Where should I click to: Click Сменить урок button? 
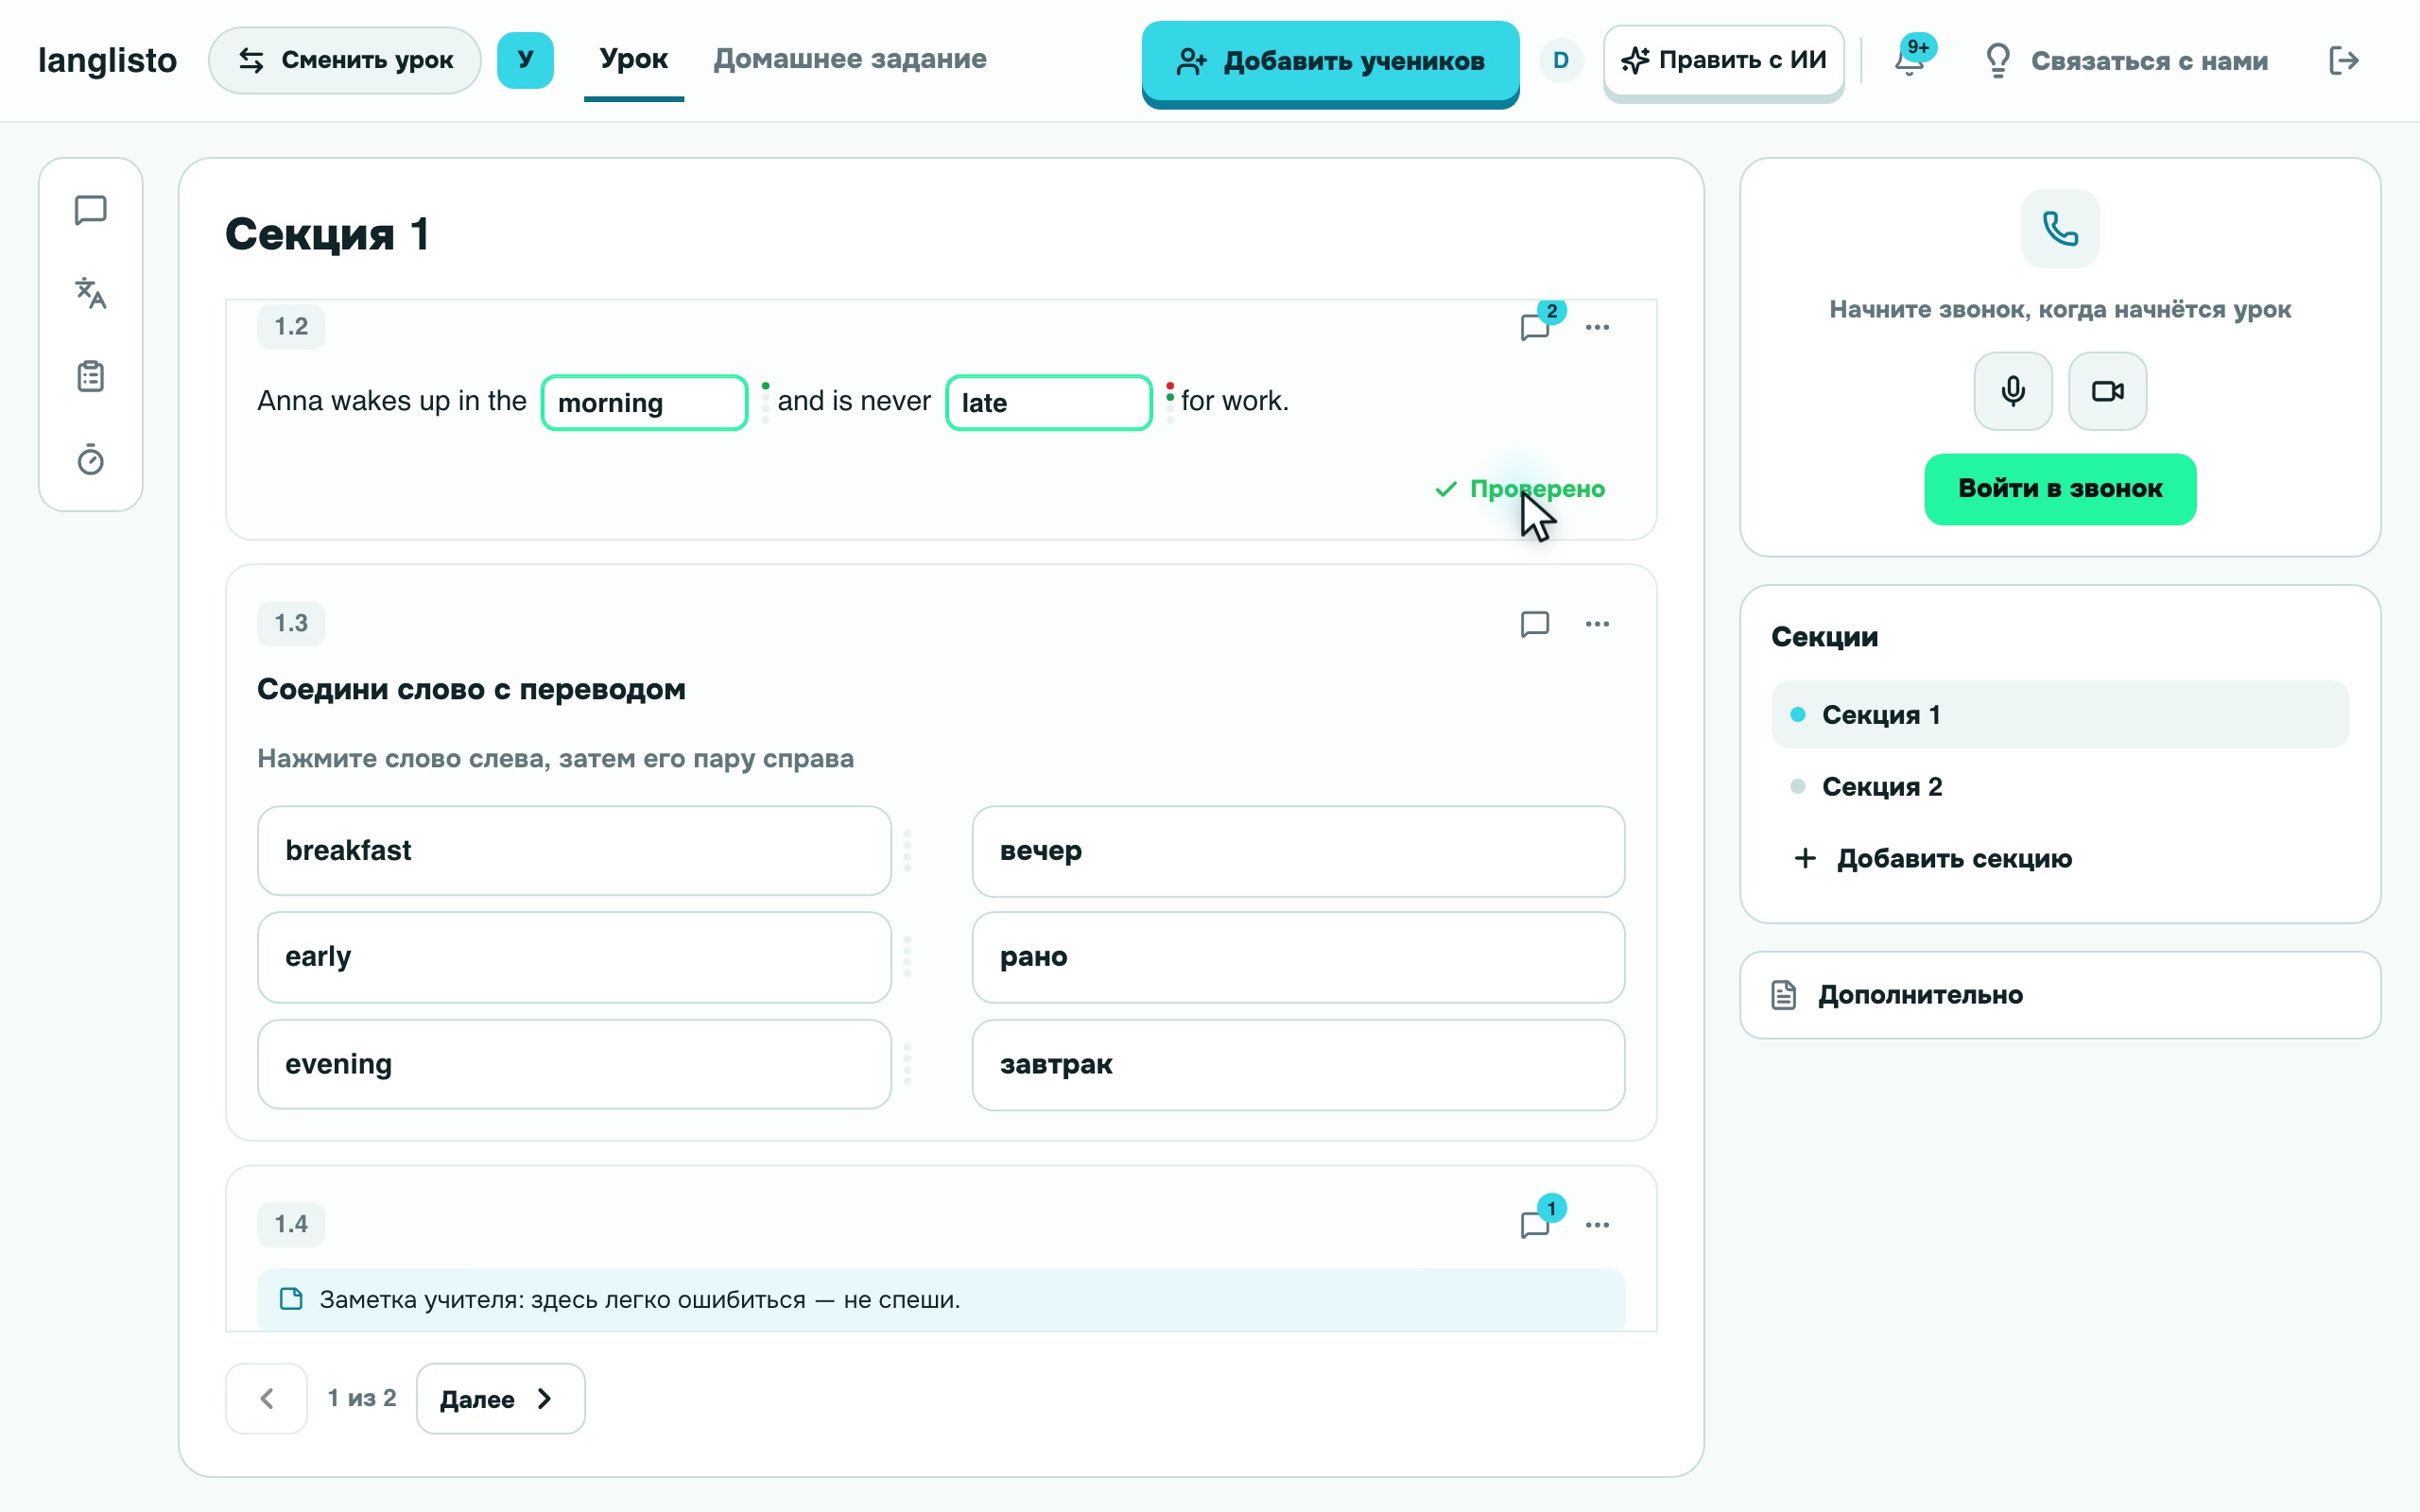click(345, 61)
